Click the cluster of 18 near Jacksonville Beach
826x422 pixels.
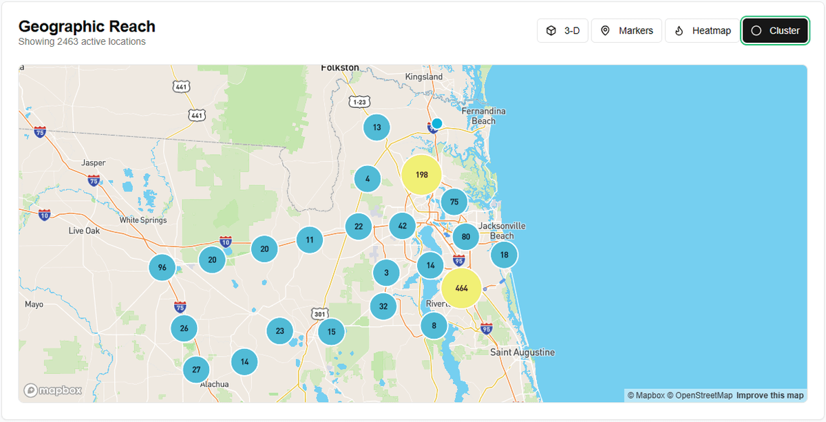pyautogui.click(x=504, y=254)
